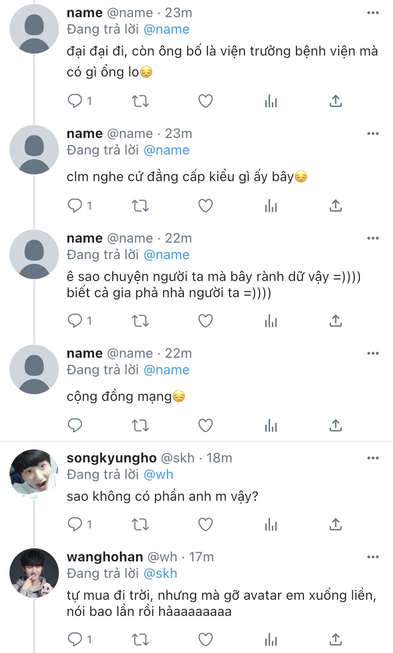Retweet the 'ê sao chuyện người ta' tweet
Screen dimensions: 393x653
tap(140, 321)
